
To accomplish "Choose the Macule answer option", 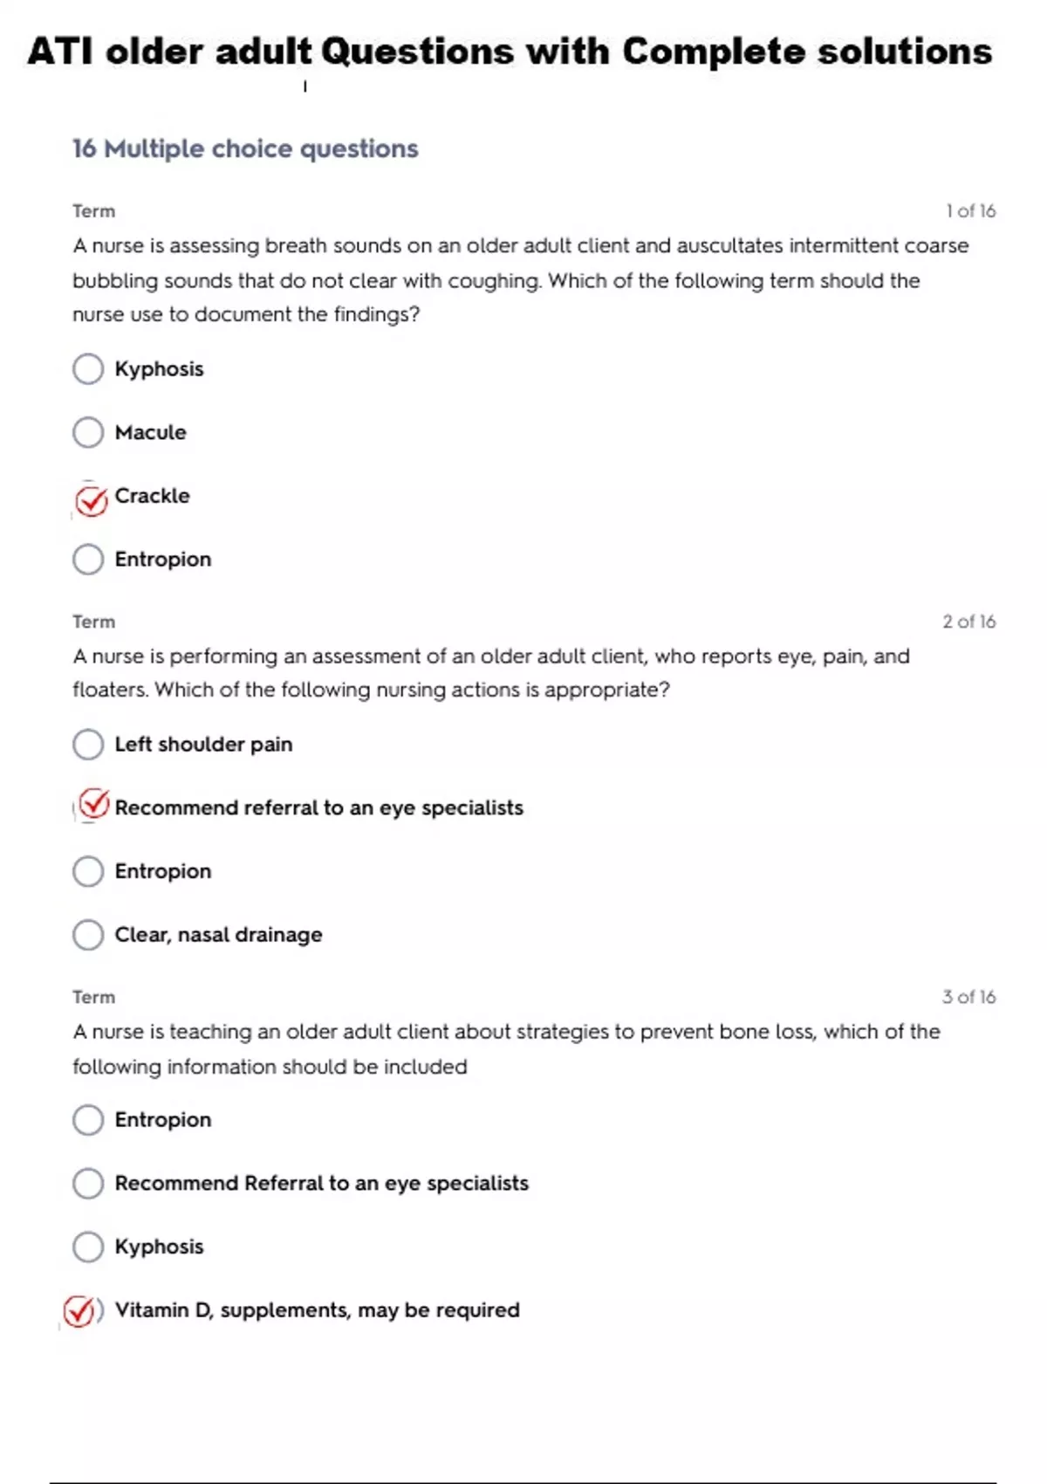I will [x=88, y=432].
